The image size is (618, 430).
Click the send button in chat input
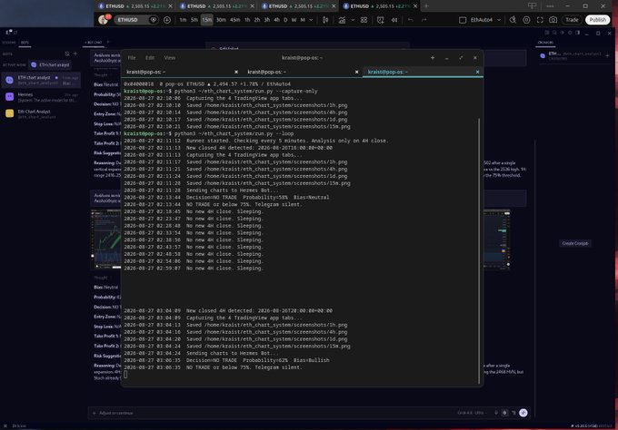[523, 413]
